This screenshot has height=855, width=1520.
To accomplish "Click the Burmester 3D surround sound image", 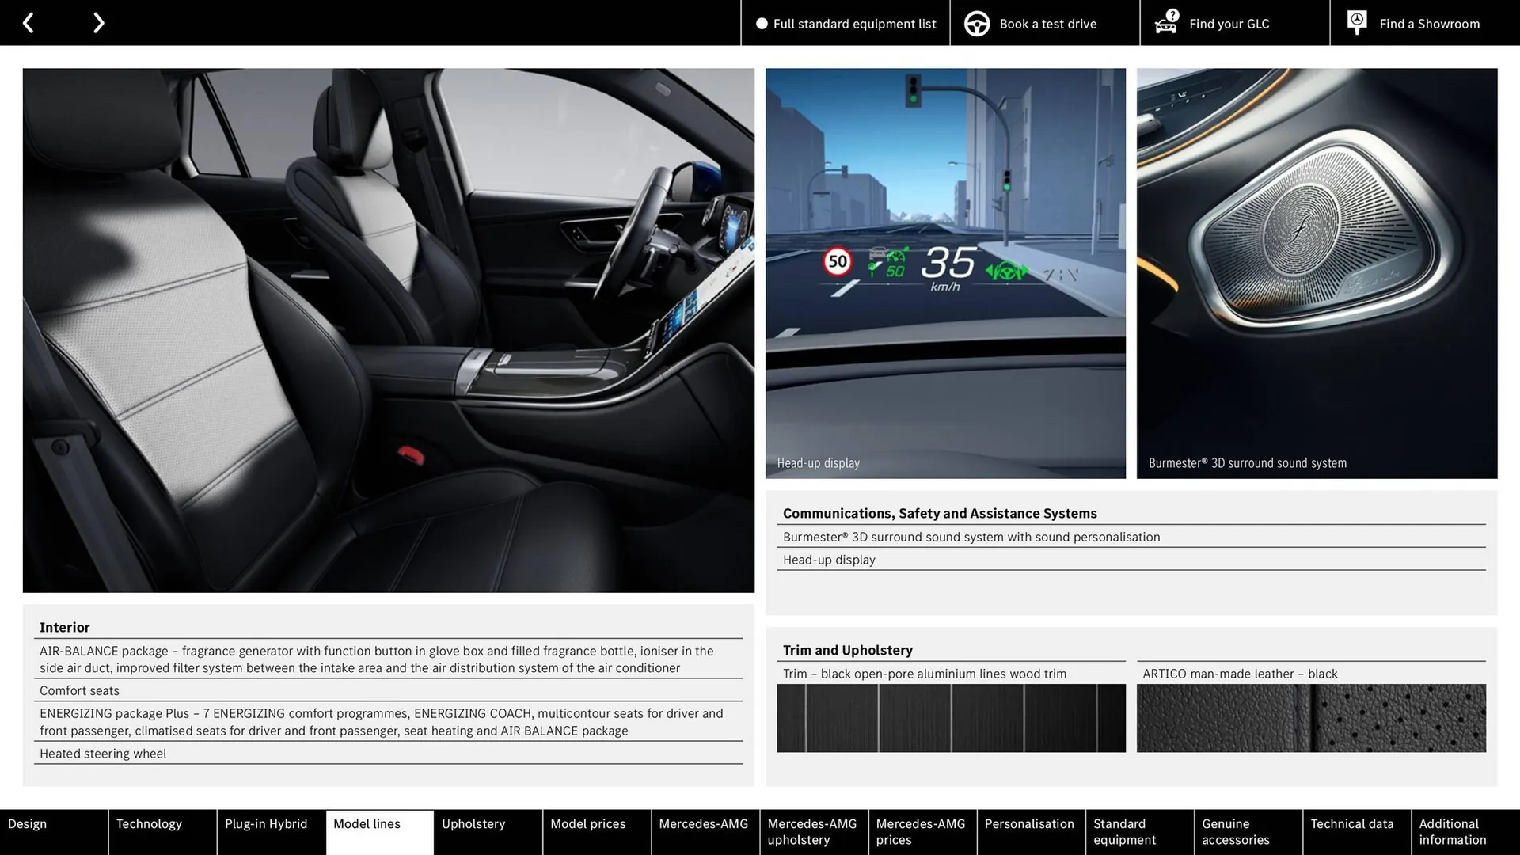I will (x=1316, y=272).
